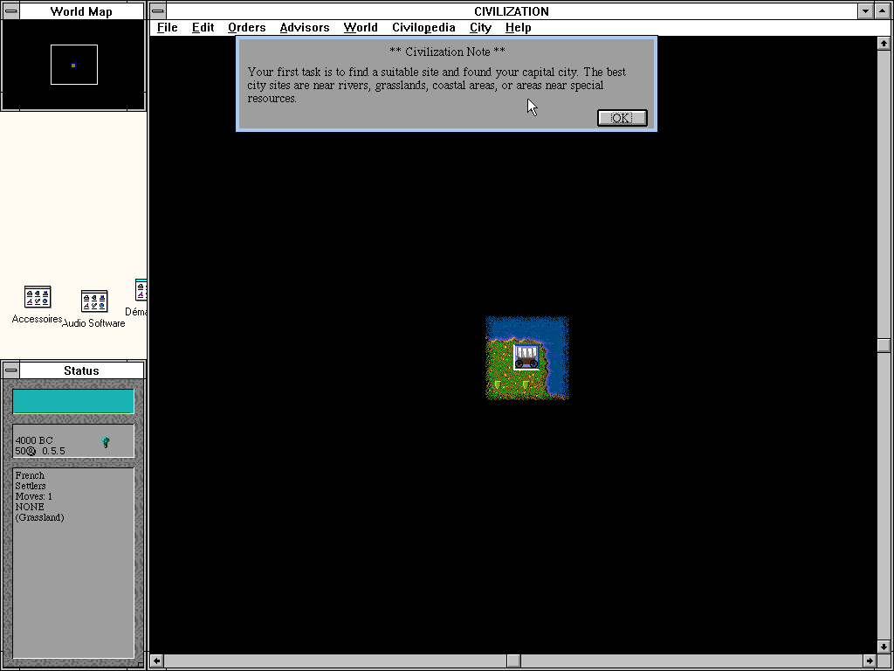Open the Status window control menu
The image size is (894, 671).
(x=10, y=370)
